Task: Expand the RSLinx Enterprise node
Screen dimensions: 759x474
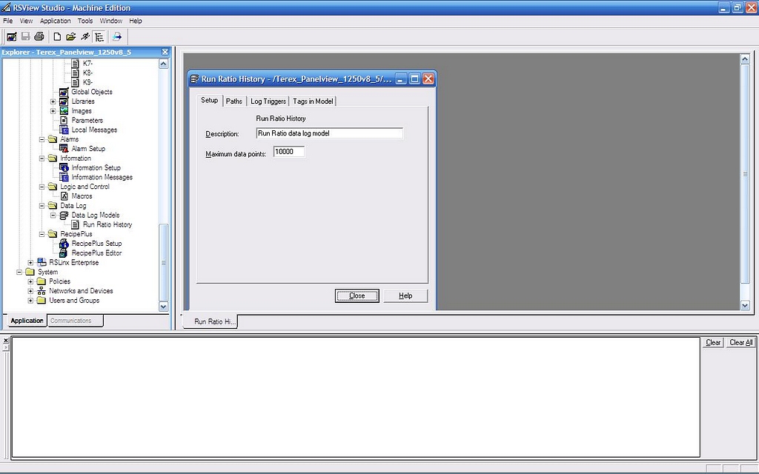Action: (x=30, y=263)
